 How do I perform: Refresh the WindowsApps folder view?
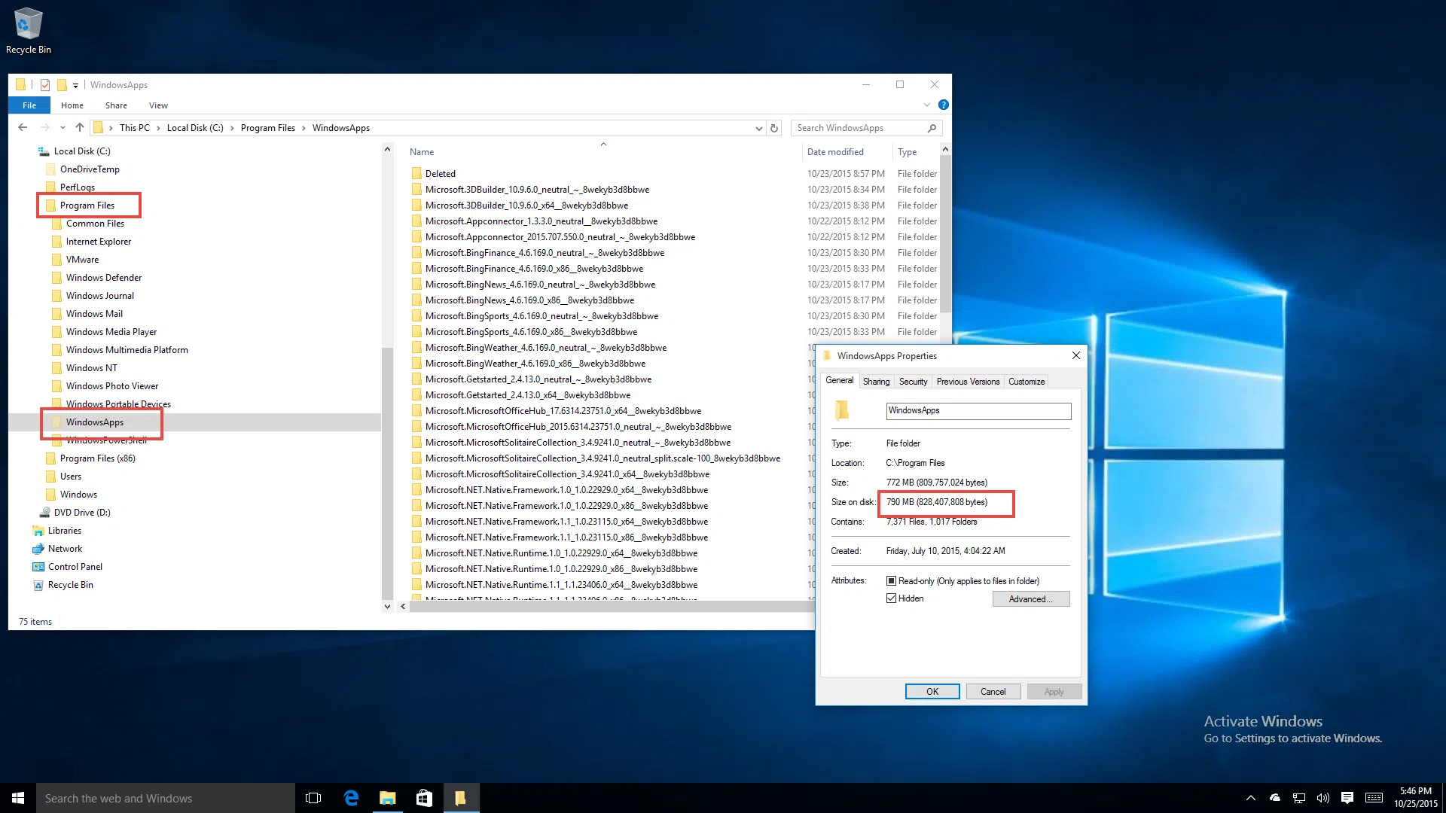coord(774,128)
